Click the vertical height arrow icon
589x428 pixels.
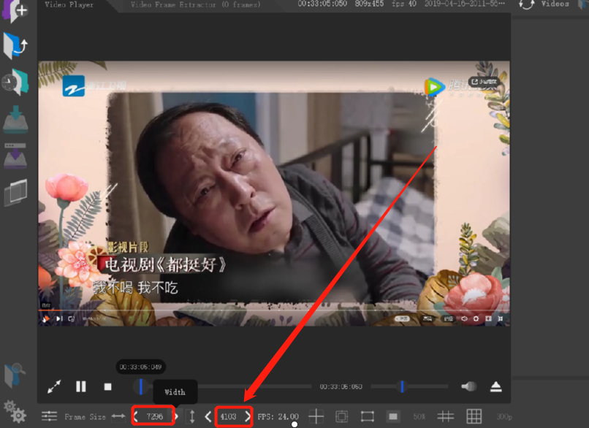click(x=192, y=416)
